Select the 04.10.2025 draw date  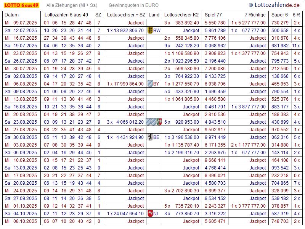pyautogui.click(x=25, y=214)
